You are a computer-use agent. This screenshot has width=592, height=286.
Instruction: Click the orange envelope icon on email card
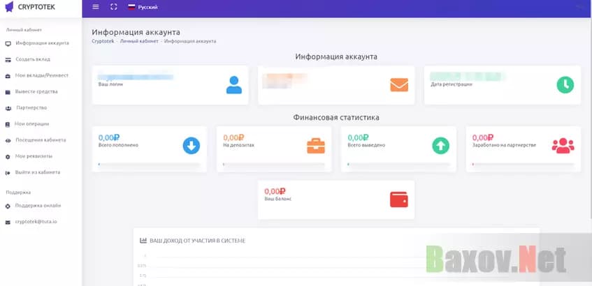click(399, 85)
